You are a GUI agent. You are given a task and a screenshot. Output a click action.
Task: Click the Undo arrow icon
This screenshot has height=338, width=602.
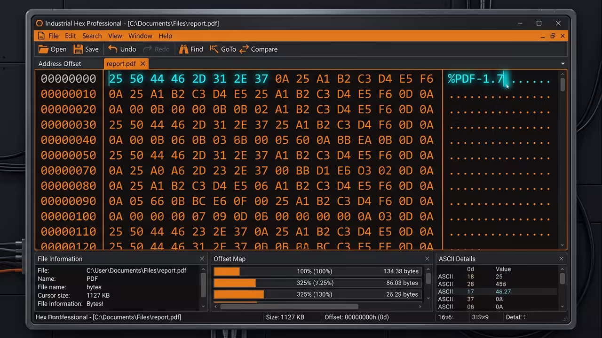click(x=113, y=49)
